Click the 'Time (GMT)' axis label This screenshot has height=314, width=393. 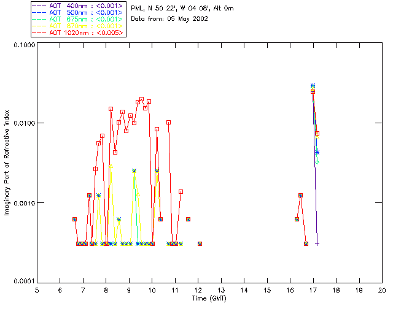[x=209, y=299]
